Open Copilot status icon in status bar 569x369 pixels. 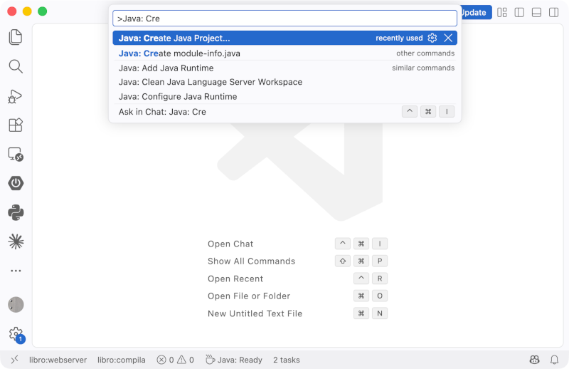[x=535, y=360]
